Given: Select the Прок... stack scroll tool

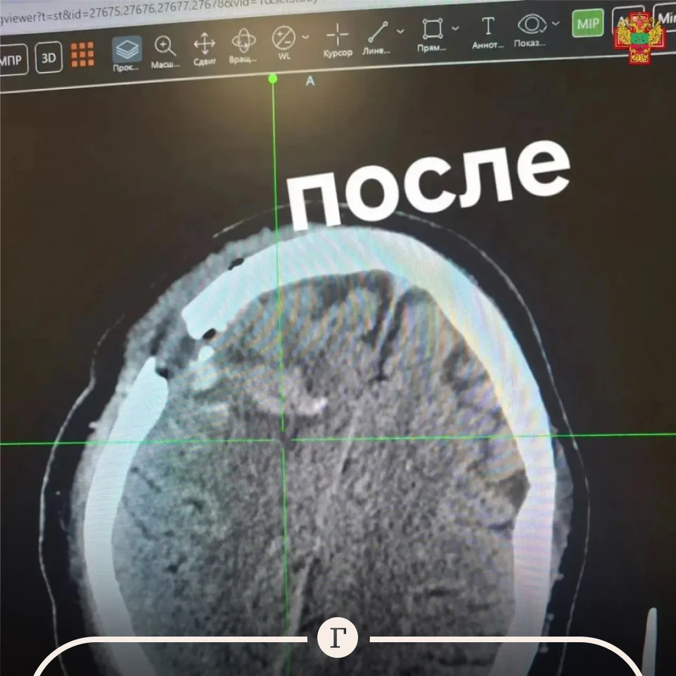Looking at the screenshot, I should pyautogui.click(x=126, y=53).
